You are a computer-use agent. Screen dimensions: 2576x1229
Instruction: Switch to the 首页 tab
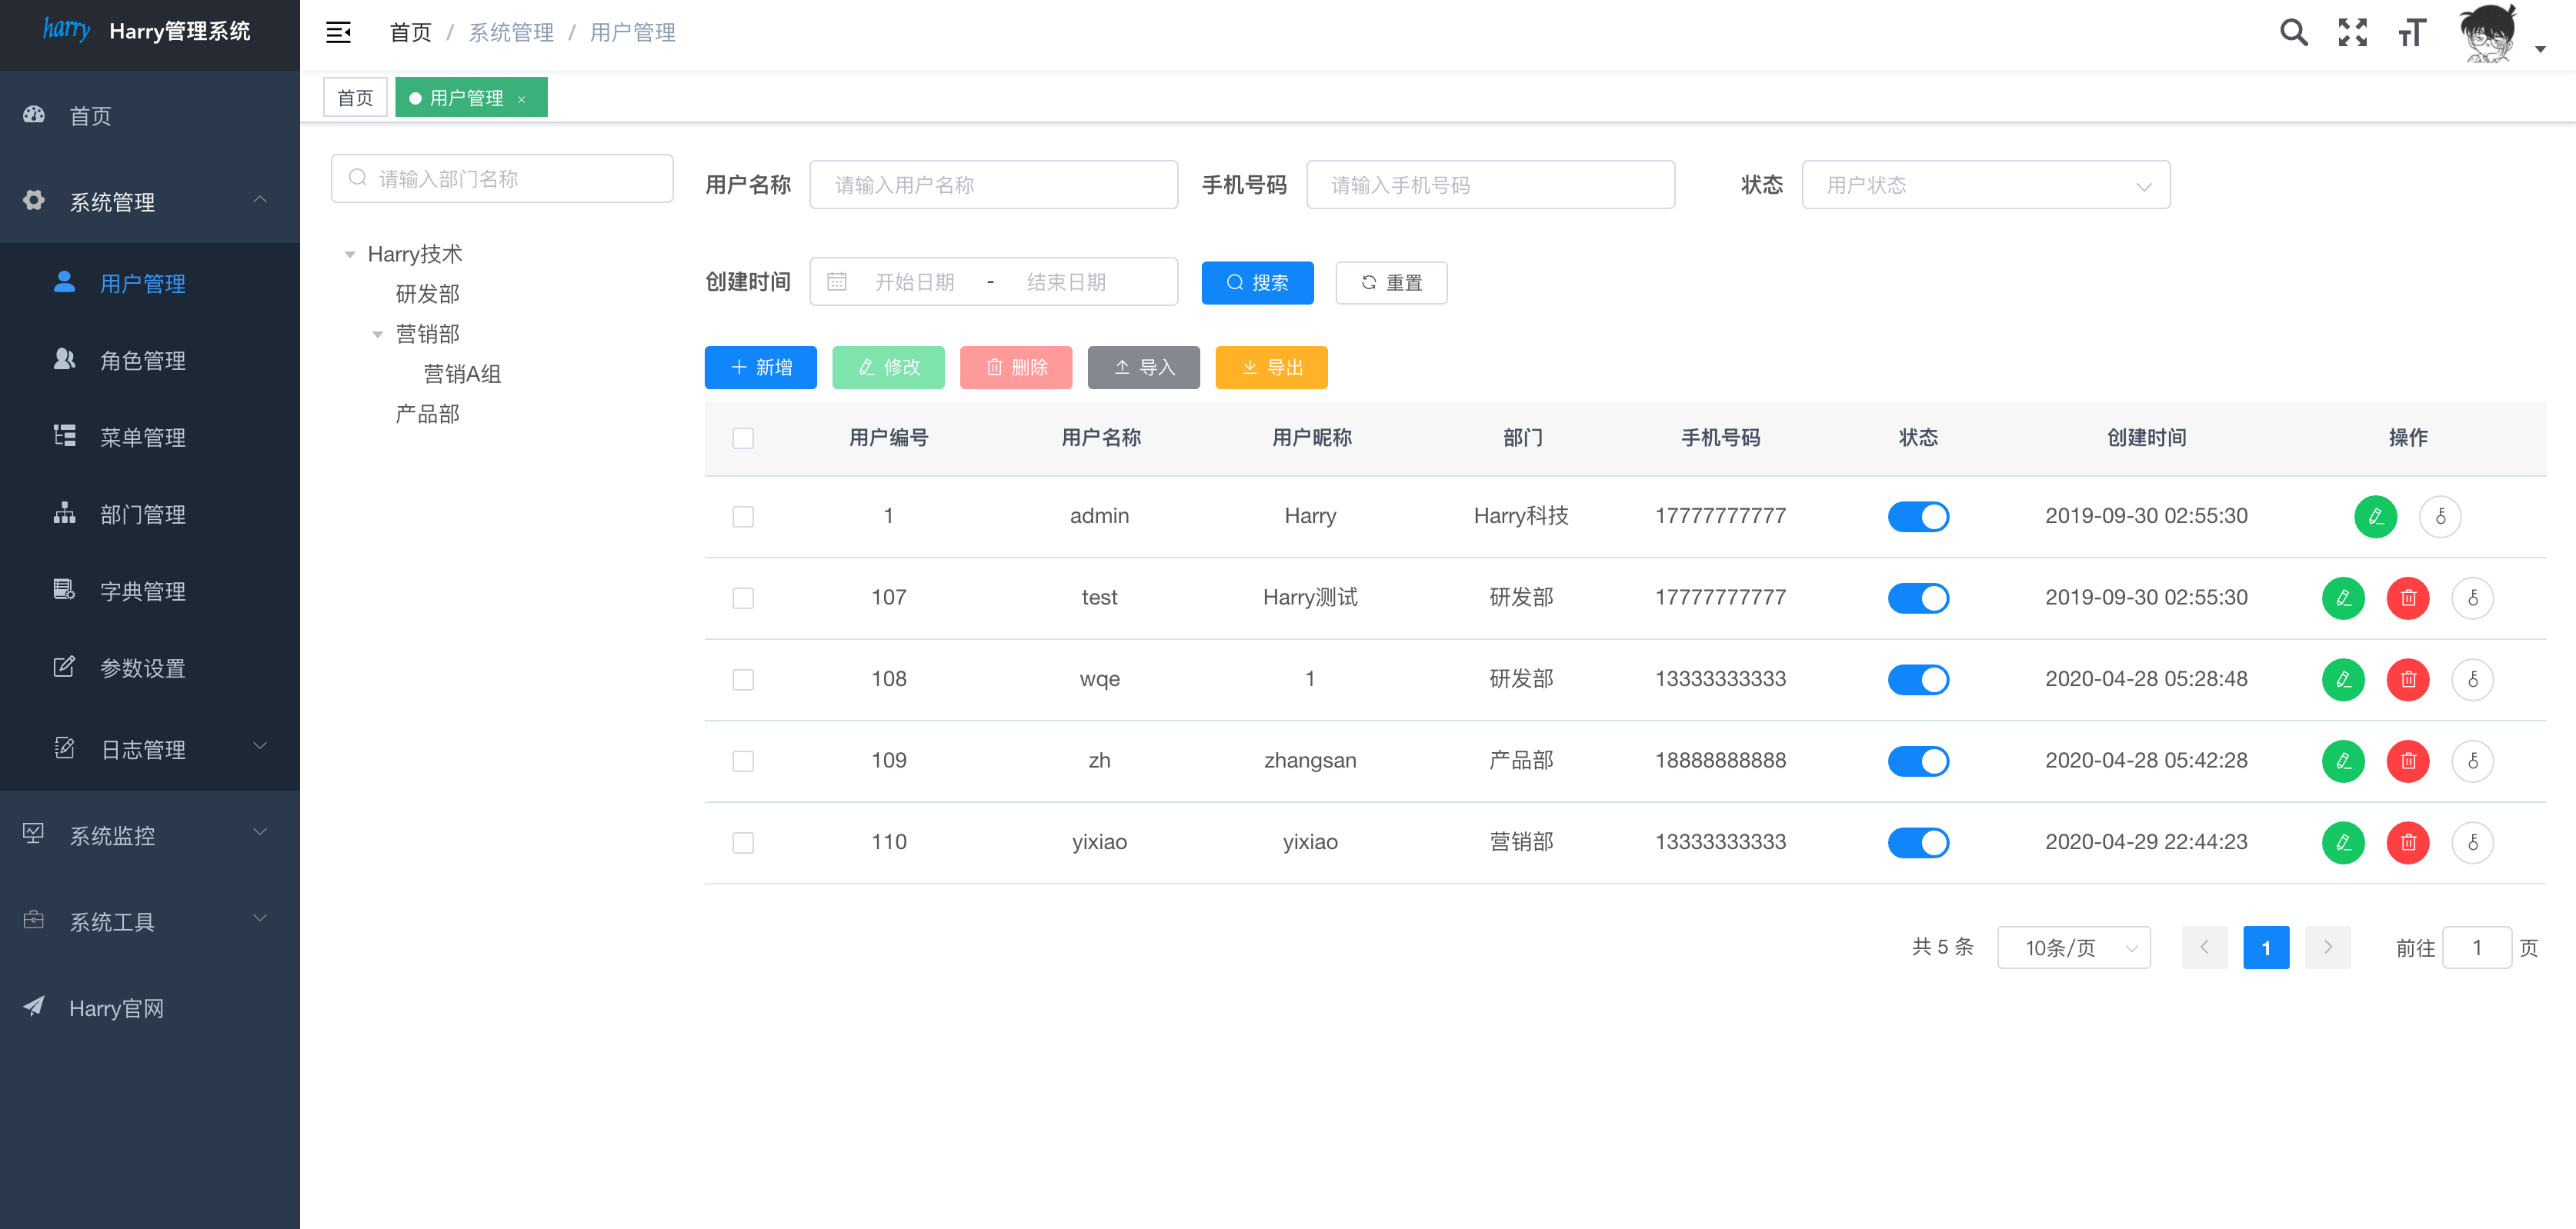[355, 98]
